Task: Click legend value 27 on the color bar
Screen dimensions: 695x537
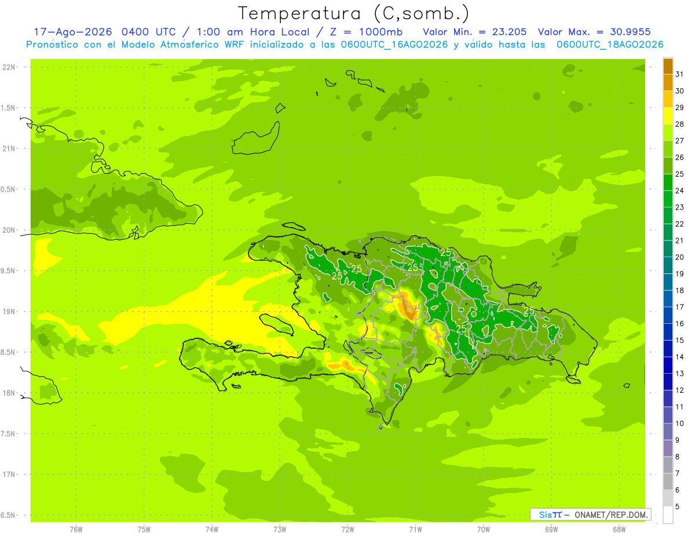Action: pos(680,141)
